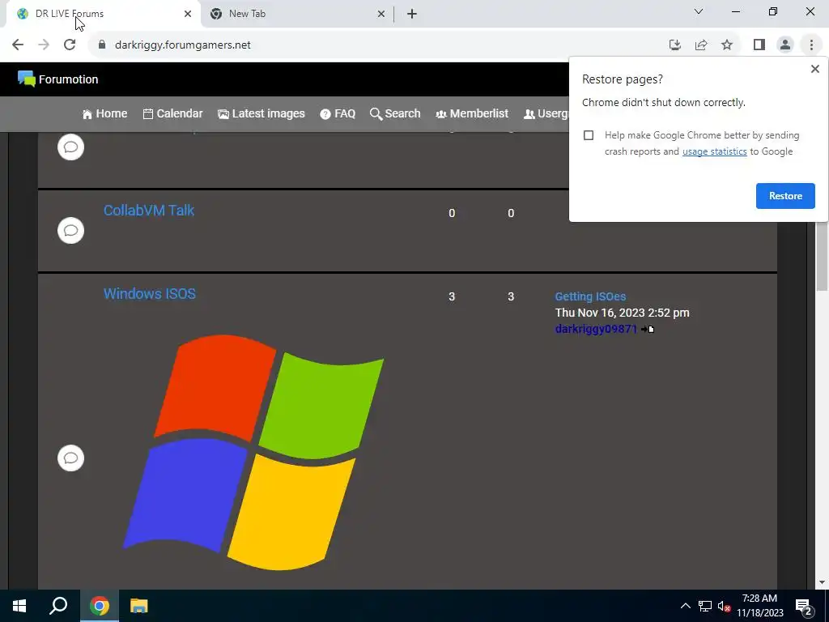Open the tab search chevron

click(x=699, y=11)
